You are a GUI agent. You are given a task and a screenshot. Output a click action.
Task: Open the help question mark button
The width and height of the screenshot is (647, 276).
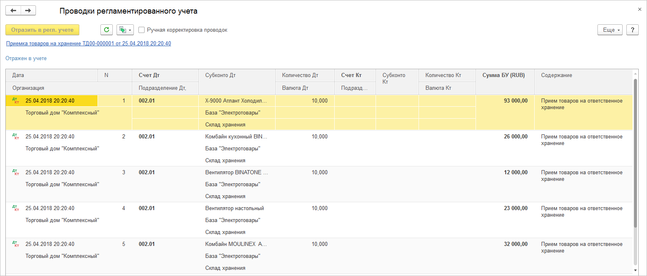pos(633,30)
